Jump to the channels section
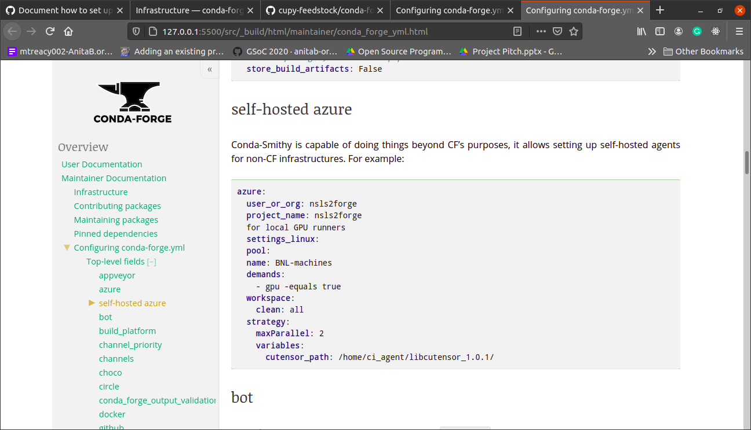The width and height of the screenshot is (751, 430). [x=116, y=359]
